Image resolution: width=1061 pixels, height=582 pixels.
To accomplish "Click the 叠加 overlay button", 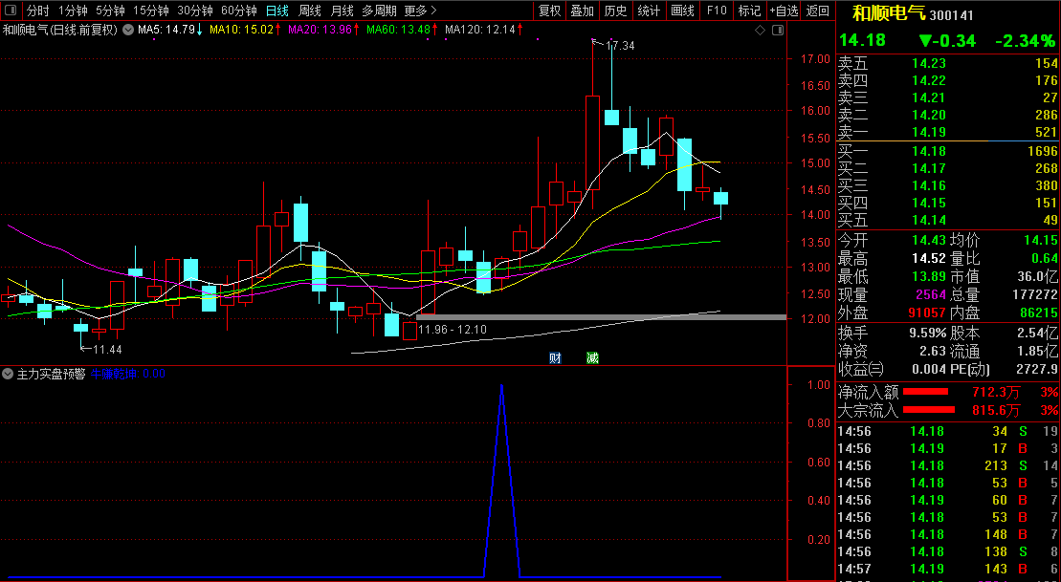I will [x=582, y=11].
